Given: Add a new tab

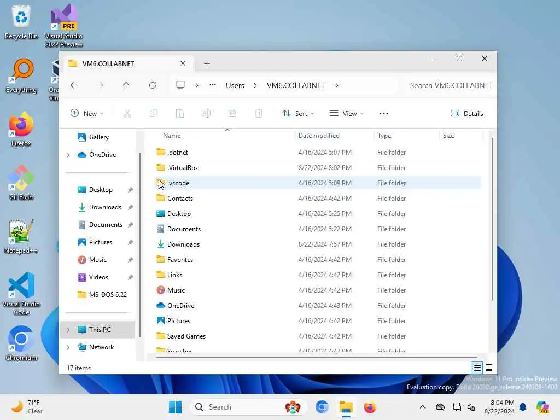Looking at the screenshot, I should click(x=207, y=64).
